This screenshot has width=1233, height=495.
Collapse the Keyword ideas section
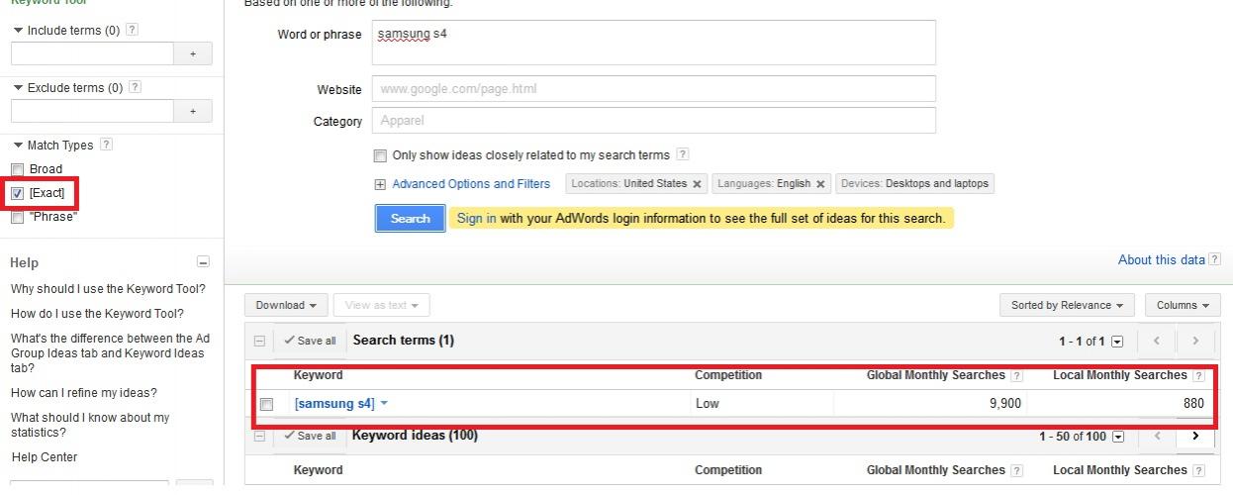[259, 436]
